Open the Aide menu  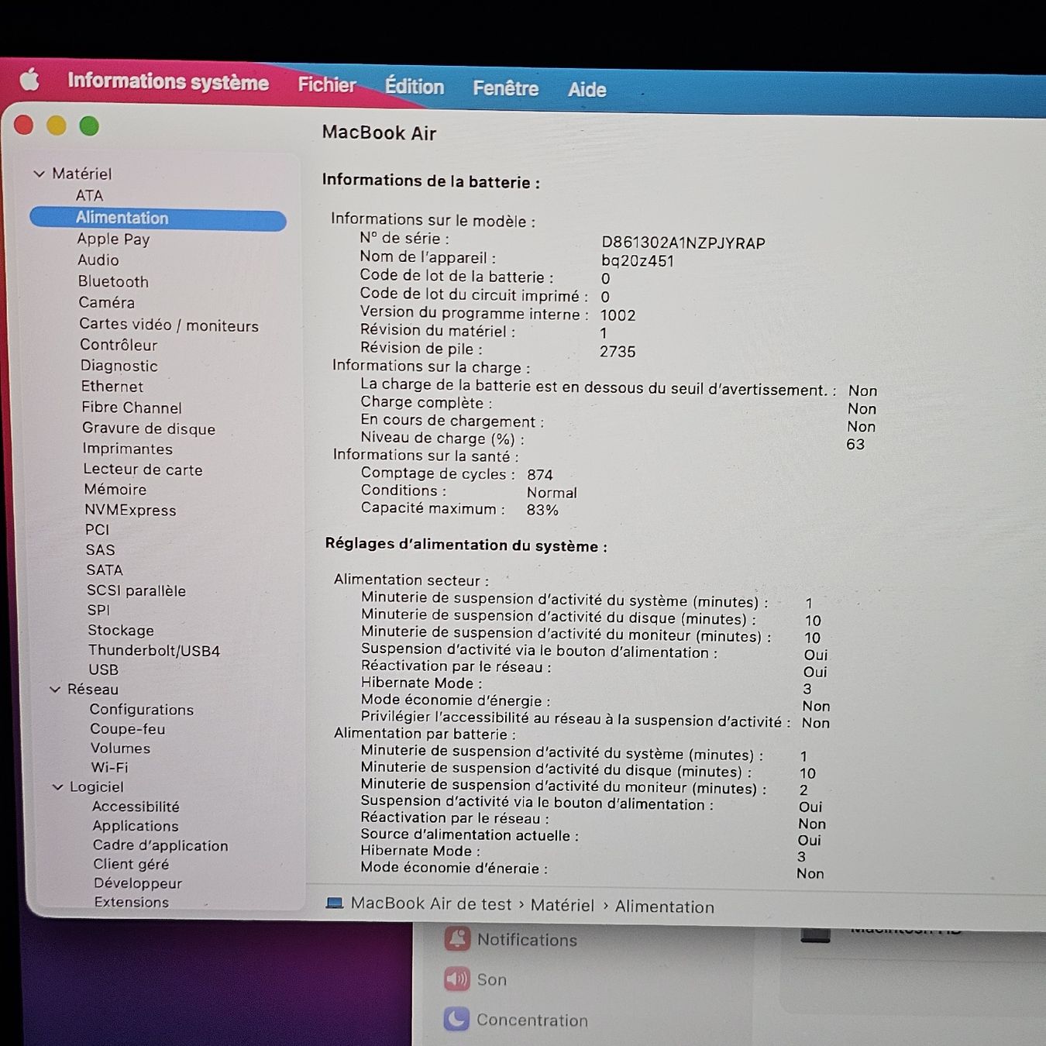click(x=587, y=90)
